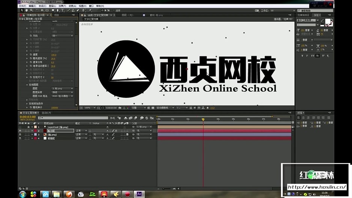Apply All Caps text style
The height and width of the screenshot is (198, 352).
(312, 56)
